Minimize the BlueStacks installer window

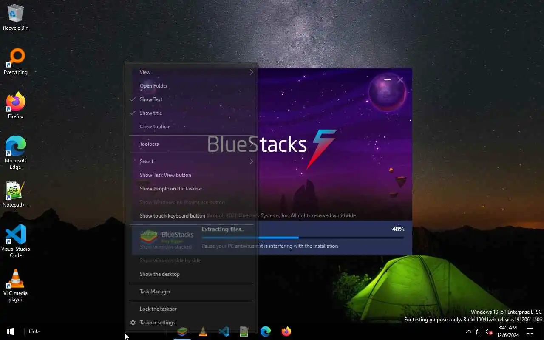[x=387, y=79]
